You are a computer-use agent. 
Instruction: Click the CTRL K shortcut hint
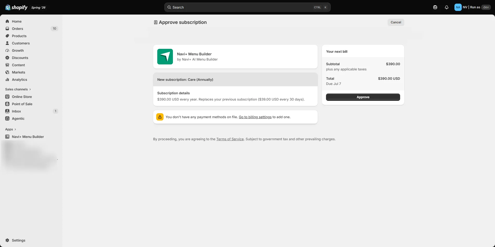tap(321, 7)
